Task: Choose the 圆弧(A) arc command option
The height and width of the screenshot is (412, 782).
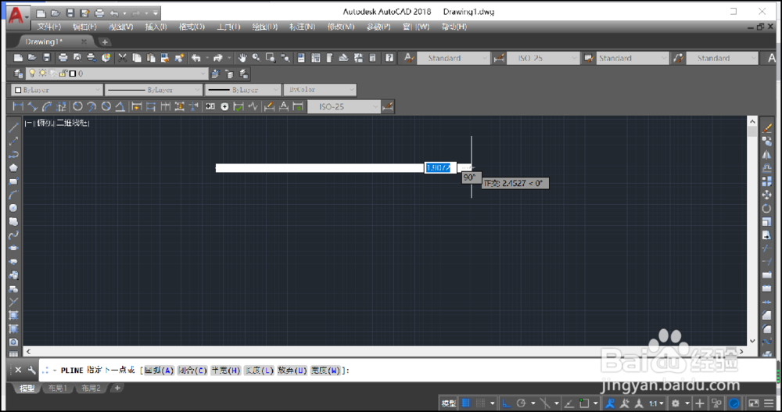Action: (159, 370)
